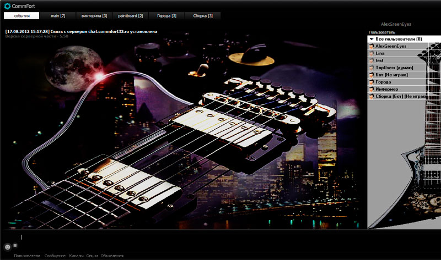Open the Опции menu
Image resolution: width=441 pixels, height=260 pixels.
tap(92, 256)
